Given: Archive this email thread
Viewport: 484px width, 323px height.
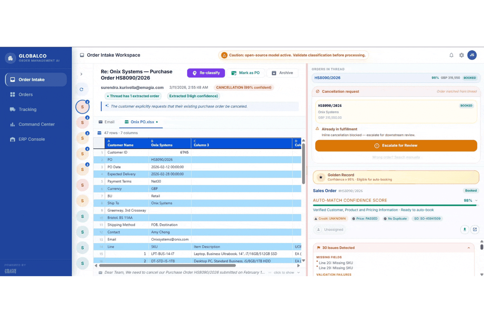Looking at the screenshot, I should (283, 73).
